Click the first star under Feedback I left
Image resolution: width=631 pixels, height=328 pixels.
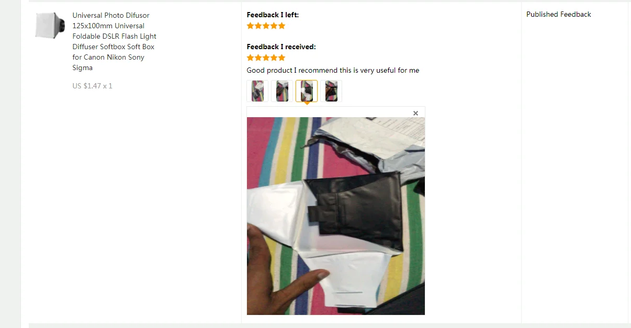251,26
